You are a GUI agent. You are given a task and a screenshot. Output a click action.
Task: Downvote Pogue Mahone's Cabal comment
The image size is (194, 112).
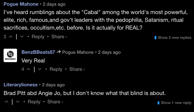22,37
